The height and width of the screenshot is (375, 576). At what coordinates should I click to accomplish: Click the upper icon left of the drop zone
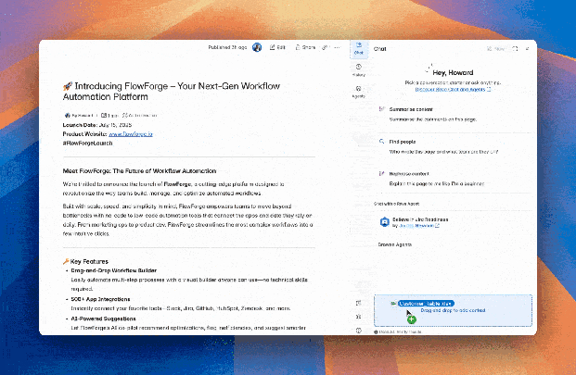click(x=359, y=303)
